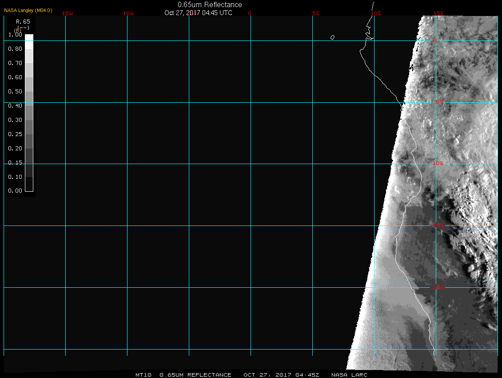Click the 15W longitude label
Screen dimensions: 502x378
68,13
